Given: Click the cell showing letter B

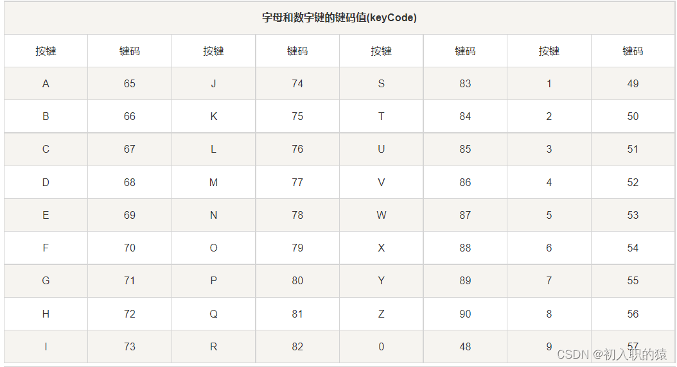Looking at the screenshot, I should [46, 116].
